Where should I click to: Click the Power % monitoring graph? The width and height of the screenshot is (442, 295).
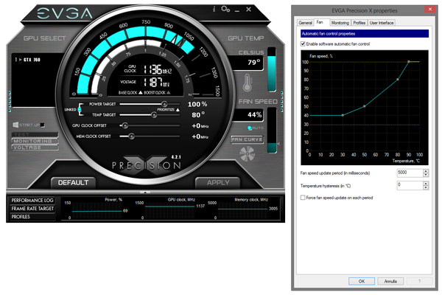coord(96,210)
